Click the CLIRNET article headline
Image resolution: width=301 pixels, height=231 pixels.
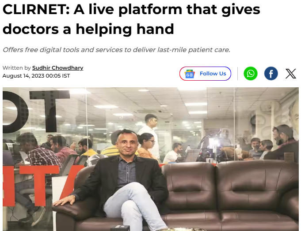(131, 19)
